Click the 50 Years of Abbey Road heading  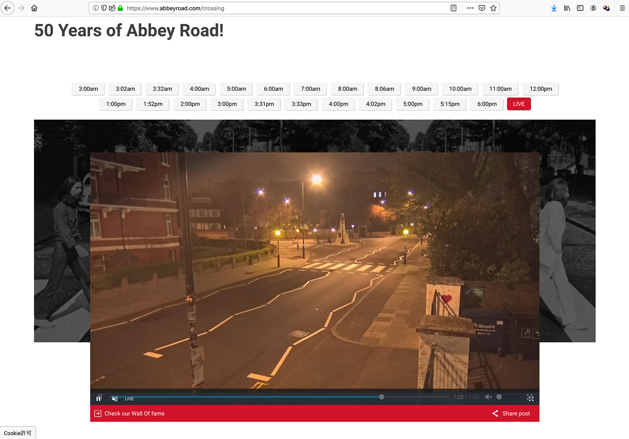(129, 30)
